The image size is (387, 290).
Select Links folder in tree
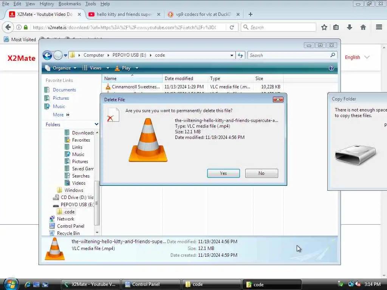(x=74, y=147)
